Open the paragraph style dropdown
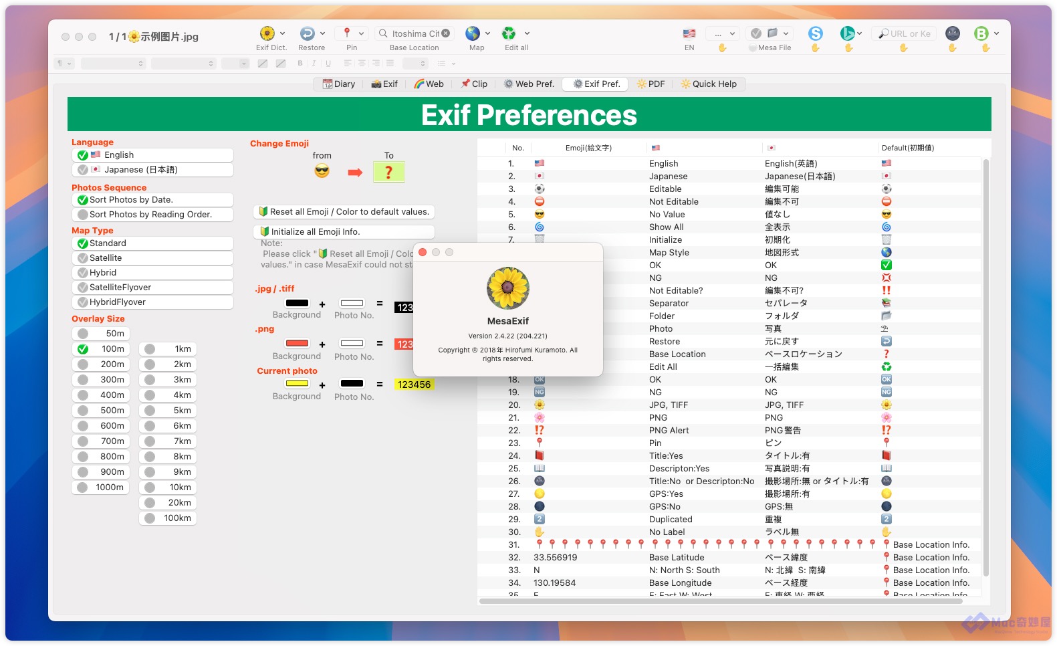1057x646 pixels. point(65,64)
